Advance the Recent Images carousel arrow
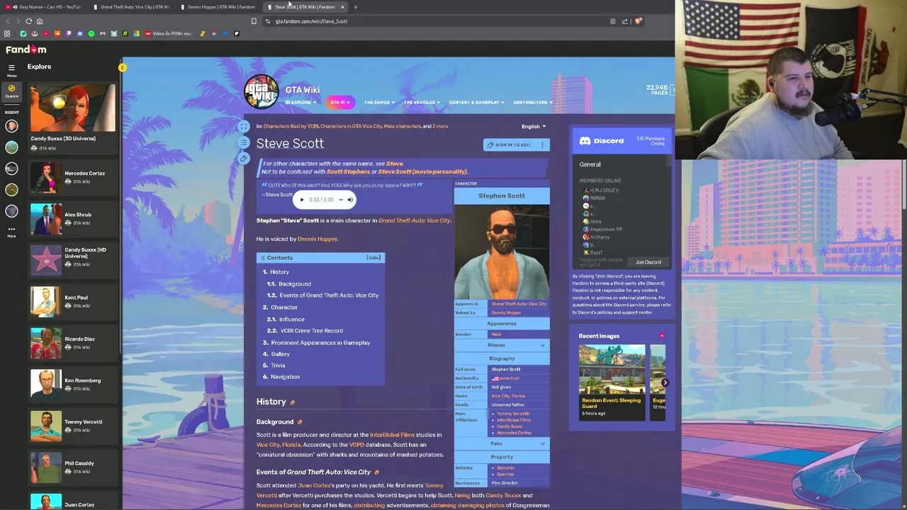Viewport: 907px width, 510px height. (x=665, y=382)
